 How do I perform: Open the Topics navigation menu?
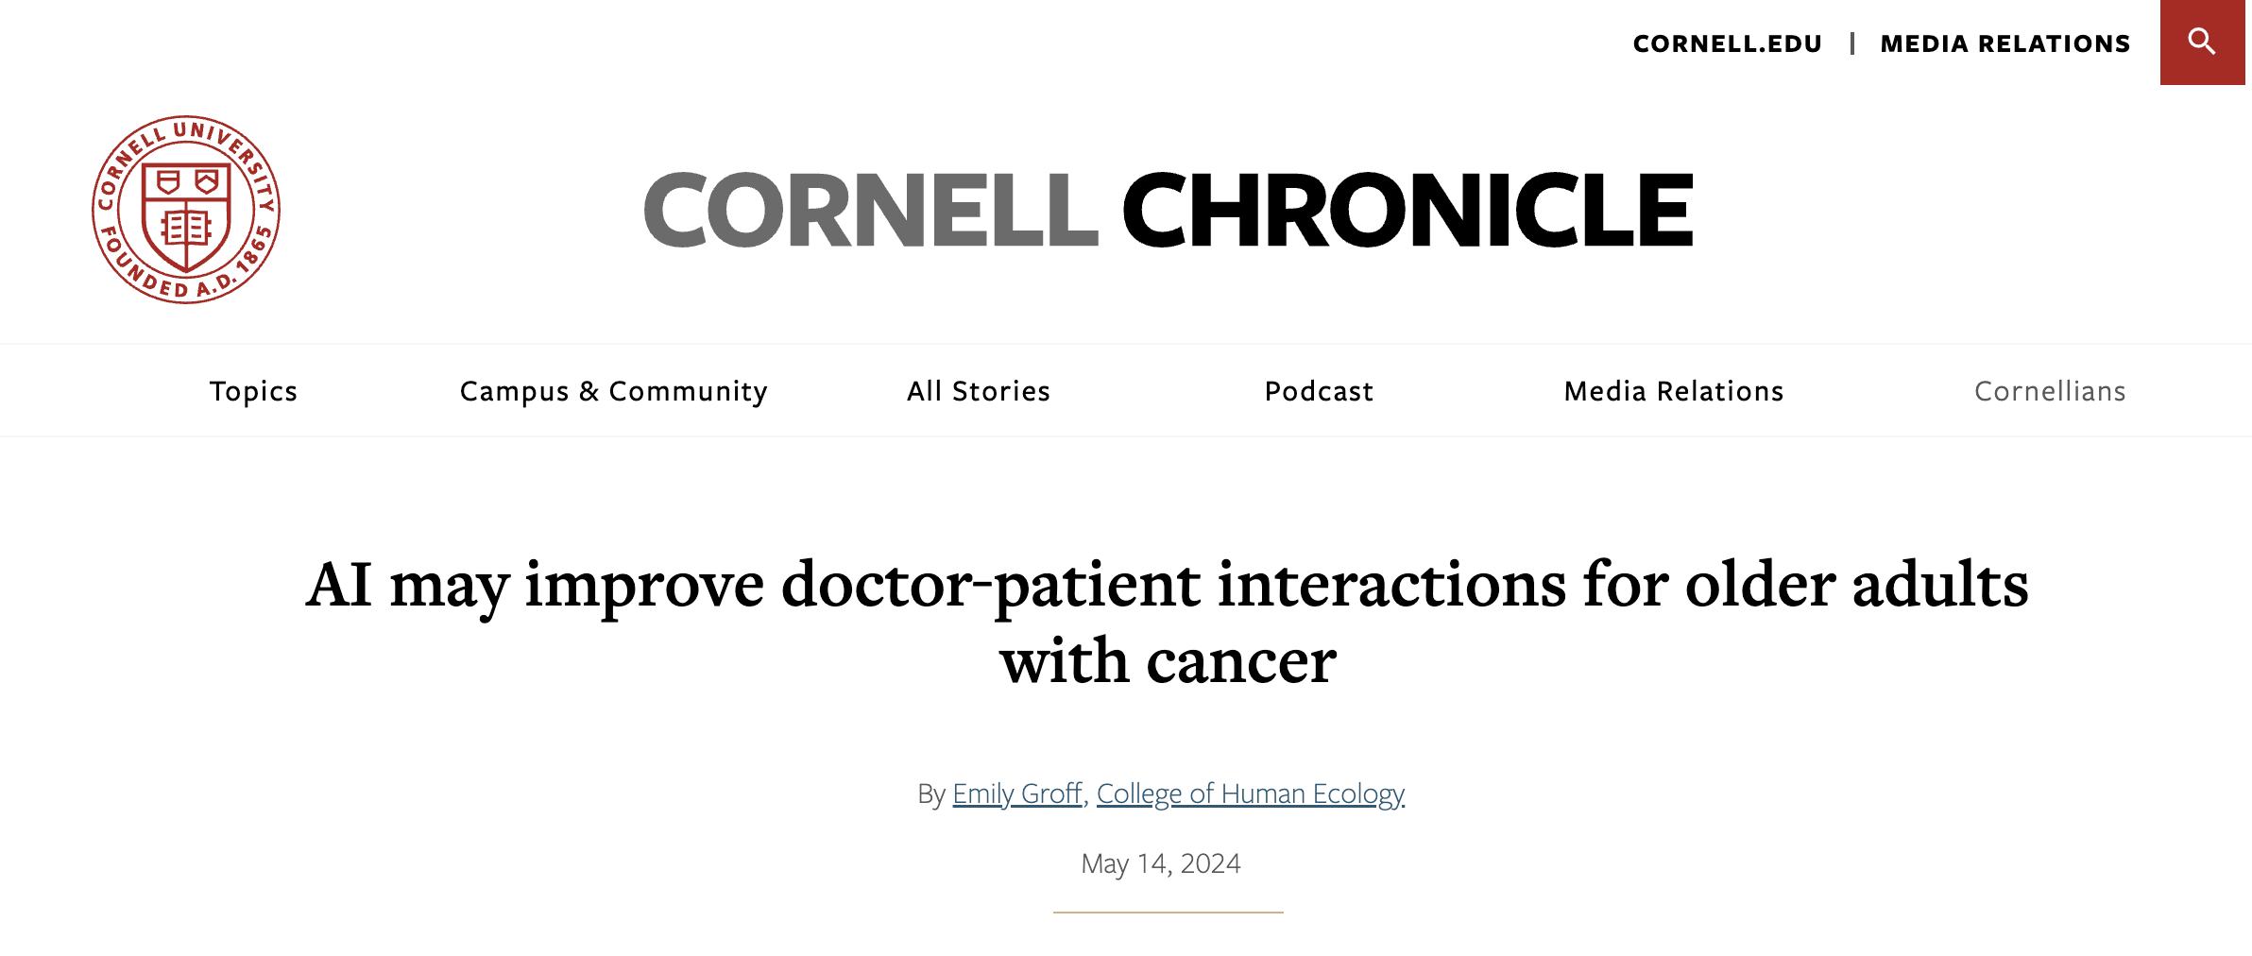[x=253, y=390]
